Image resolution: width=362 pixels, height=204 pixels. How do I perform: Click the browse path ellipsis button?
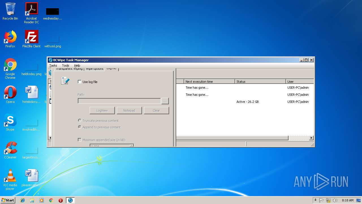point(165,101)
